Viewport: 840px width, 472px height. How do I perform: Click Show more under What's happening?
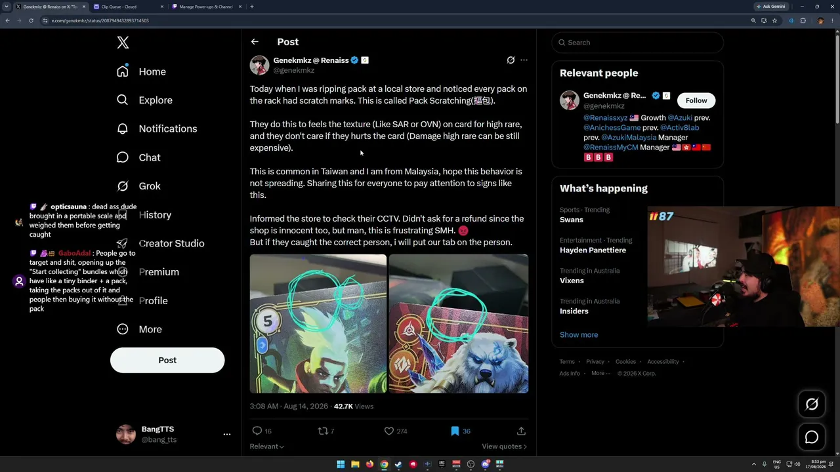coord(579,335)
